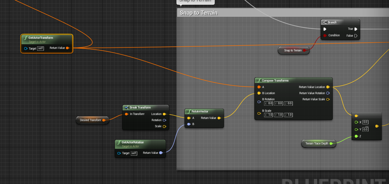This screenshot has height=184, width=389.
Task: Click Snap to Terrain variable's red output pin
Action: click(x=304, y=50)
